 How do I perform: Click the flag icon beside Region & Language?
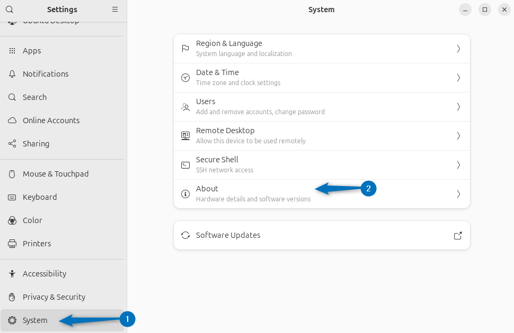pyautogui.click(x=185, y=48)
